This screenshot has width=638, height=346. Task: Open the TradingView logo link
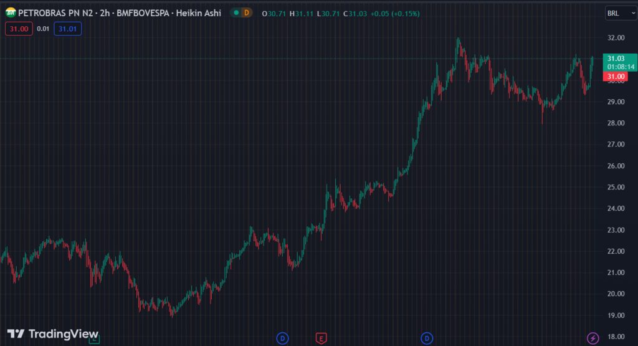pos(53,334)
